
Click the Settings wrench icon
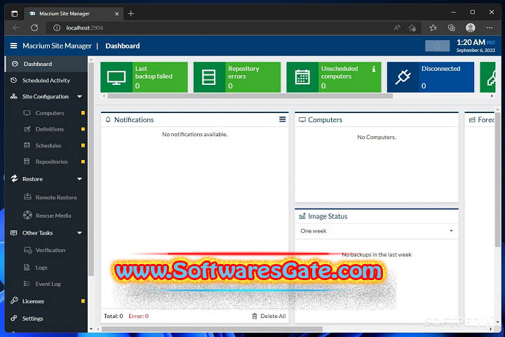coord(13,318)
